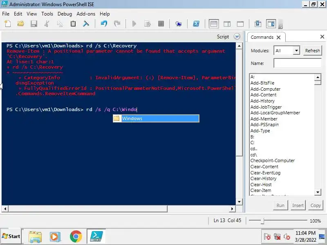Close the Commands tab with its X
The height and width of the screenshot is (245, 327).
click(279, 37)
